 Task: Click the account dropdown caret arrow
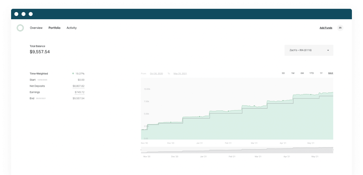(328, 51)
